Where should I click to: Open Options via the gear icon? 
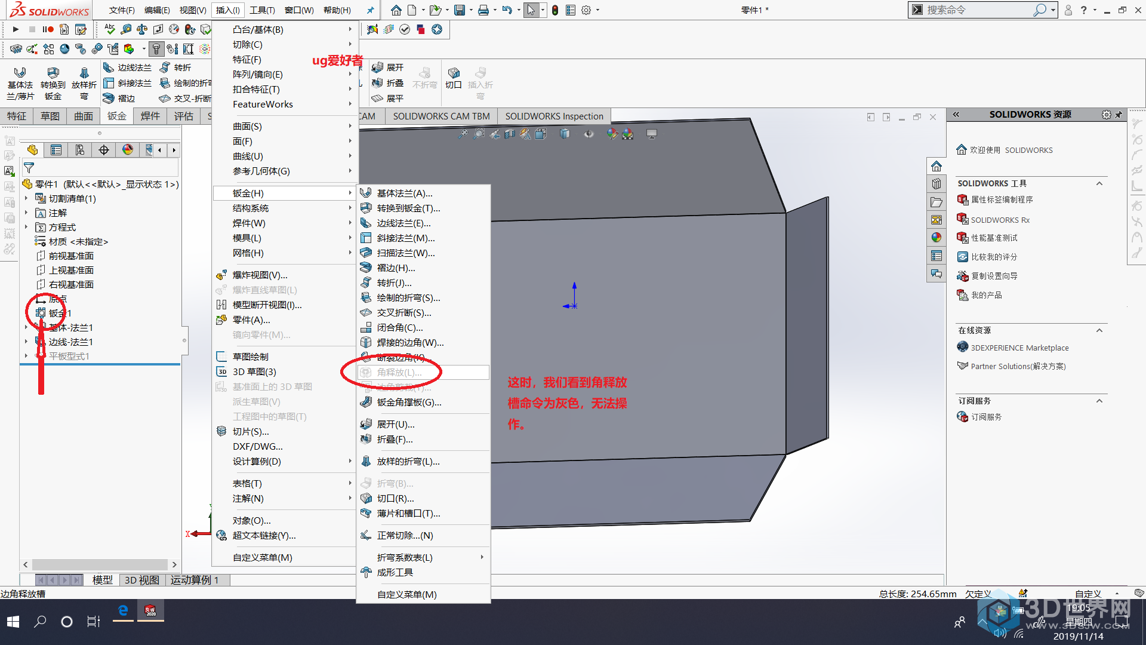click(586, 10)
